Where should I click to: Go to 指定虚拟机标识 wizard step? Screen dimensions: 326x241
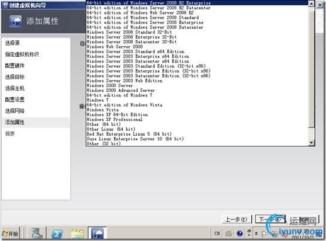point(22,54)
